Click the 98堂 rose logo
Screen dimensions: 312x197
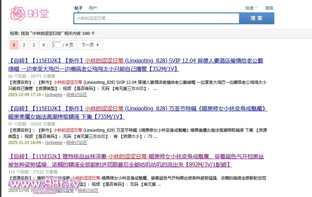(x=29, y=13)
